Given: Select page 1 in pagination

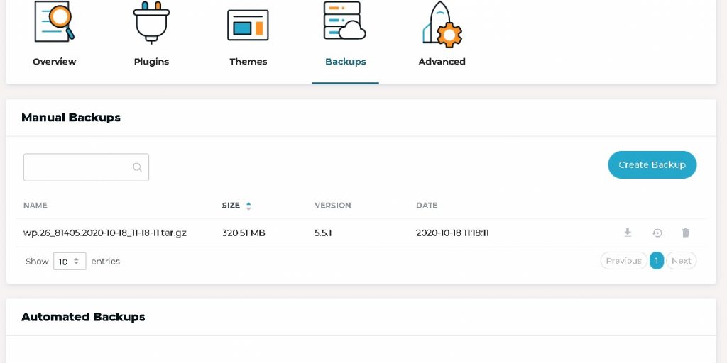Looking at the screenshot, I should (x=657, y=261).
